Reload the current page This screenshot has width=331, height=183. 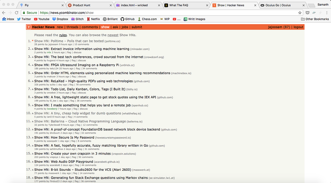click(17, 13)
